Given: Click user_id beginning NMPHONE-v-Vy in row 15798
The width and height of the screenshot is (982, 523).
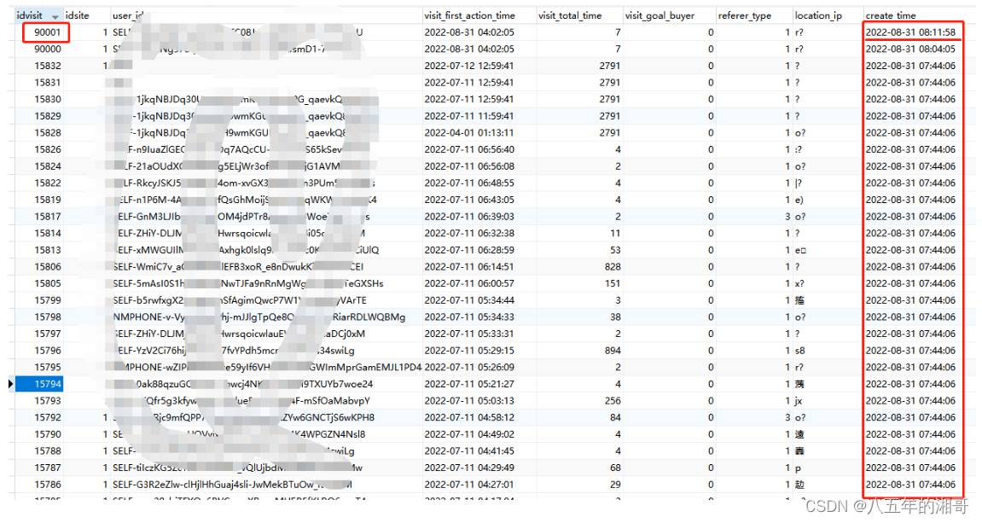Looking at the screenshot, I should [259, 317].
